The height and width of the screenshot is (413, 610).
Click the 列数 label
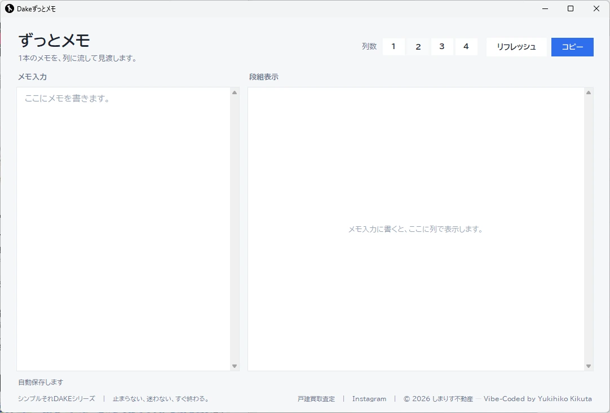tap(369, 47)
